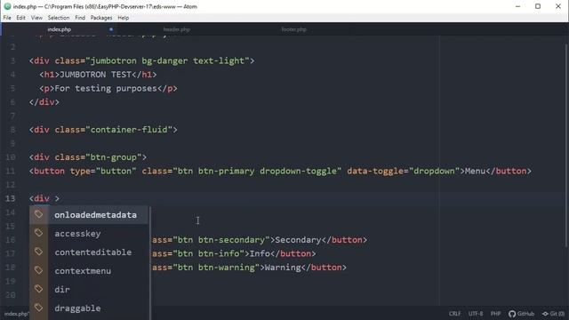569x320 pixels.
Task: Select draggable autocomplete suggestion
Action: (89, 308)
